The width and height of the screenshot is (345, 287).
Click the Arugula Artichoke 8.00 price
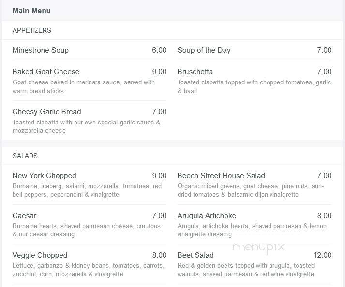click(324, 216)
